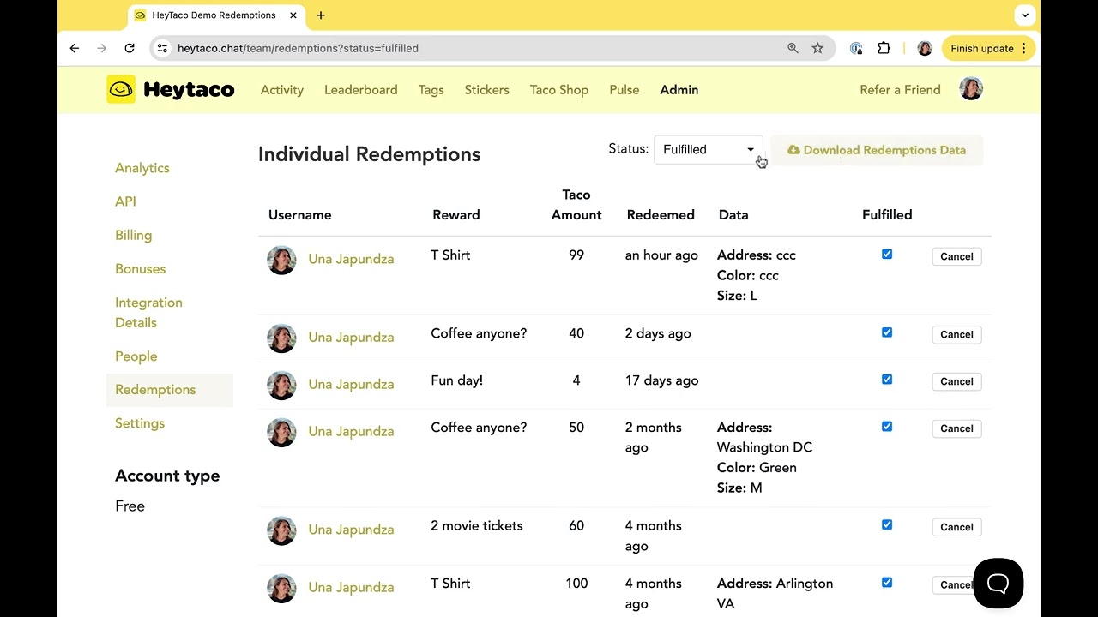Screen dimensions: 1098x617
Task: Open the Chrome profile avatar in toolbar
Action: [x=925, y=49]
